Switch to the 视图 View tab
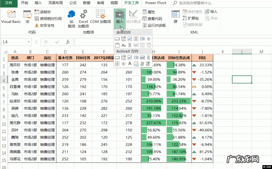This screenshot has width=272, height=169. [x=114, y=3]
